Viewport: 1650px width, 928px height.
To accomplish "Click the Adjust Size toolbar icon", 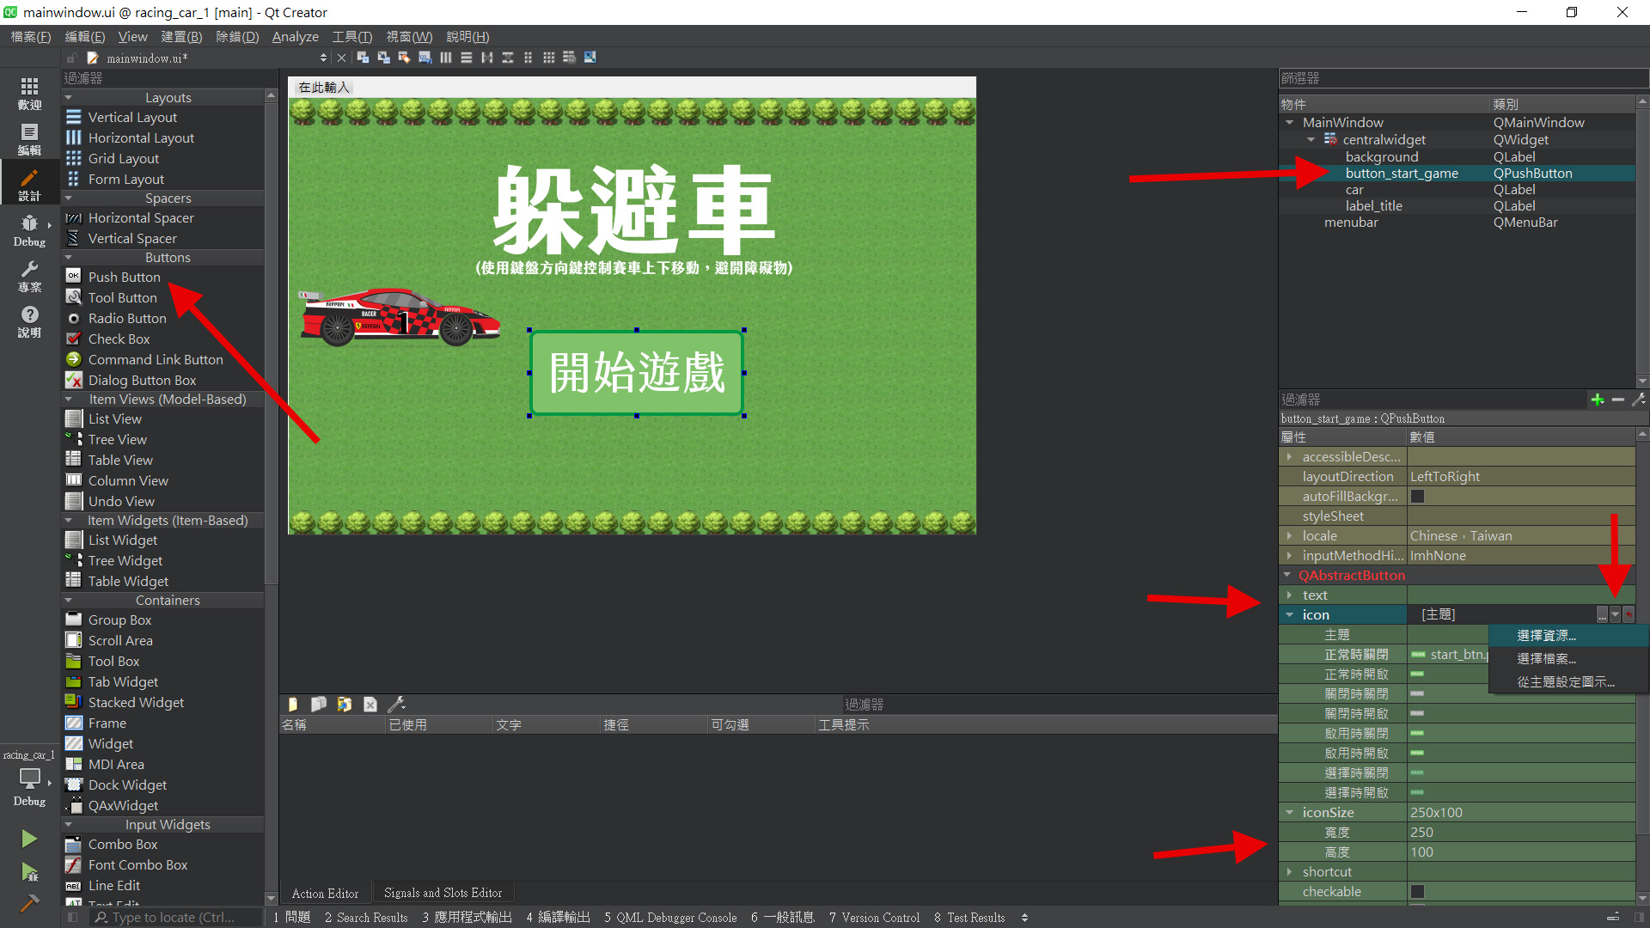I will pos(590,58).
